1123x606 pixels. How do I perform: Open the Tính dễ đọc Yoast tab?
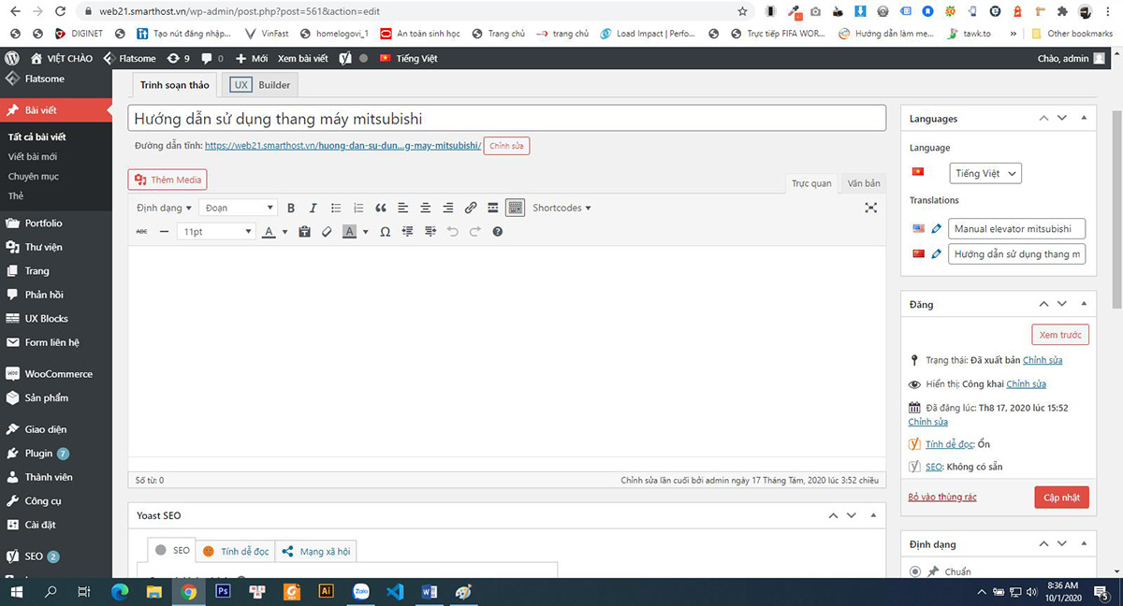coord(236,551)
